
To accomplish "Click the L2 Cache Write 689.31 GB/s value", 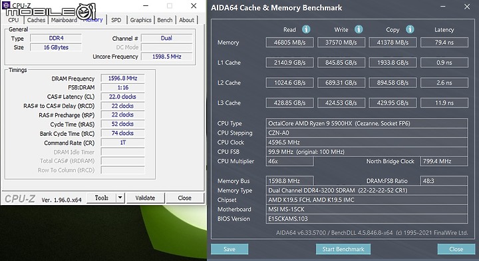I will coord(341,83).
